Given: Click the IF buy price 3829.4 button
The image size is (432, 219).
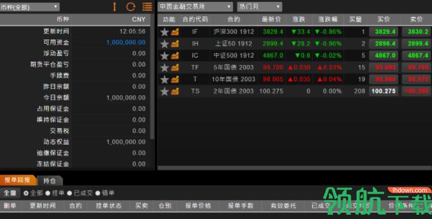Looking at the screenshot, I should [x=383, y=32].
